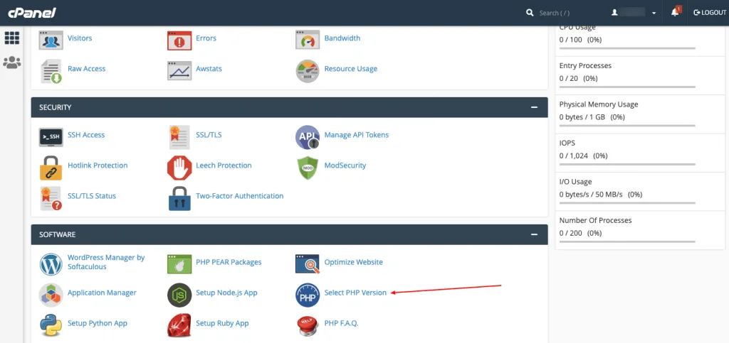Viewport: 729px width, 343px height.
Task: Click the Optimize Website icon
Action: click(x=308, y=264)
